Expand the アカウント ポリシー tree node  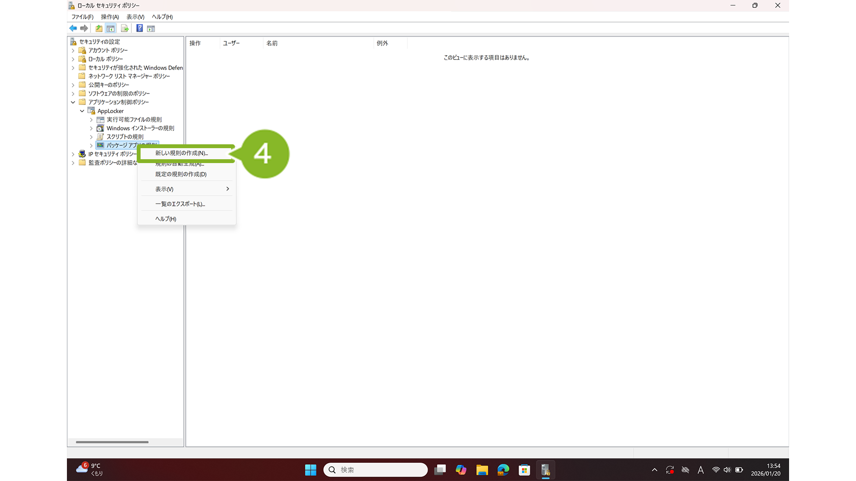(x=73, y=51)
